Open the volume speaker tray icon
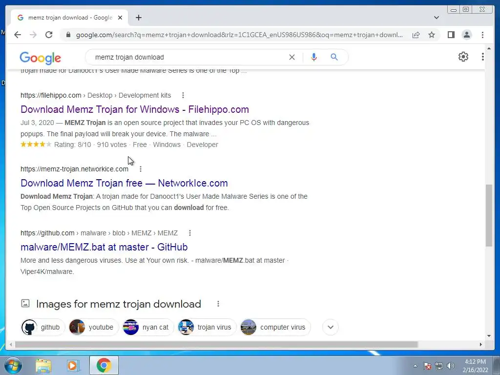Viewport: 500px width, 375px height. click(x=451, y=366)
